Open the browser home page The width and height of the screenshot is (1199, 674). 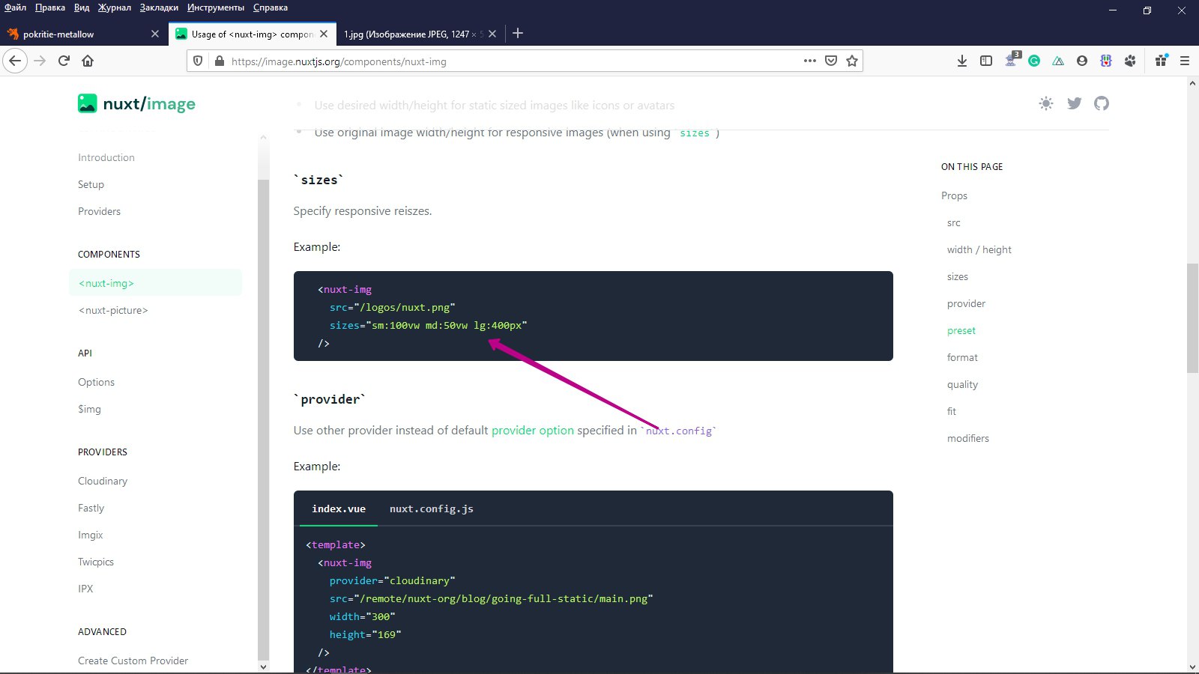coord(88,61)
